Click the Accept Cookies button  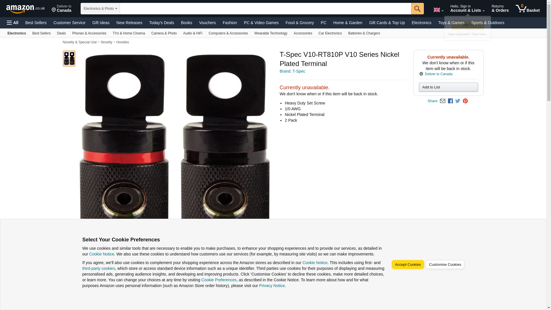(408, 265)
